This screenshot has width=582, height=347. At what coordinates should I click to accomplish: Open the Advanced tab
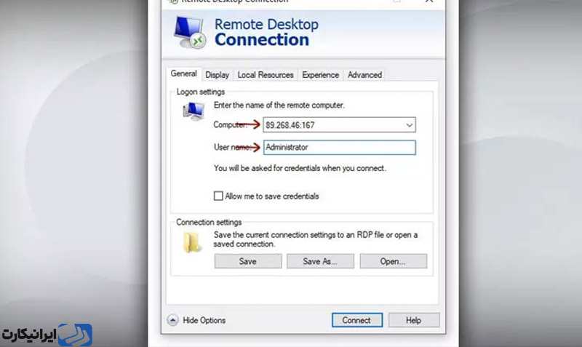coord(364,75)
